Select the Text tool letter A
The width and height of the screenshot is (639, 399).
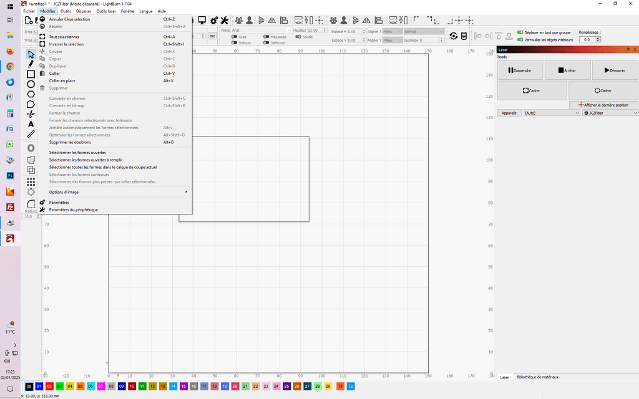click(x=31, y=124)
